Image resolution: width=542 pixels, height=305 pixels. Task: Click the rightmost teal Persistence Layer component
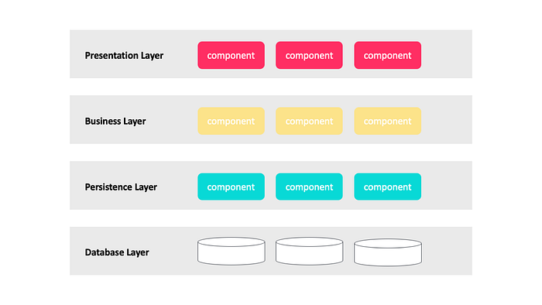point(387,187)
